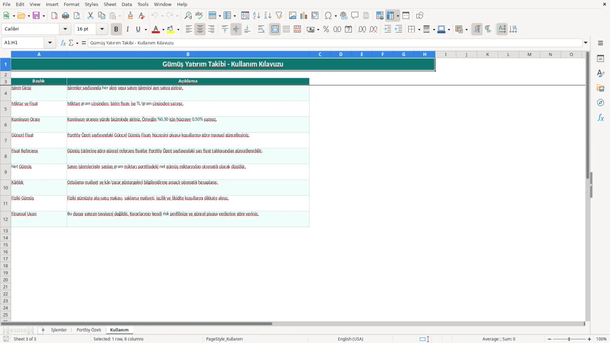Toggle Bold formatting
610x343 pixels.
click(116, 29)
